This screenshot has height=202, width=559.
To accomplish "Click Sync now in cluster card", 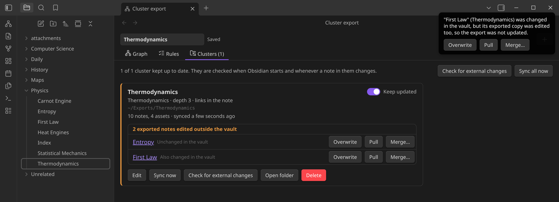I will point(165,175).
